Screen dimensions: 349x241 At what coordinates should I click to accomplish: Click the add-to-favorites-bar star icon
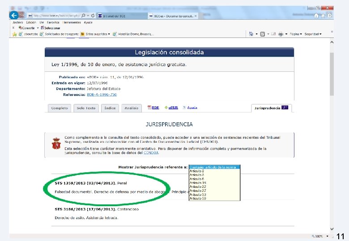pyautogui.click(x=14, y=34)
